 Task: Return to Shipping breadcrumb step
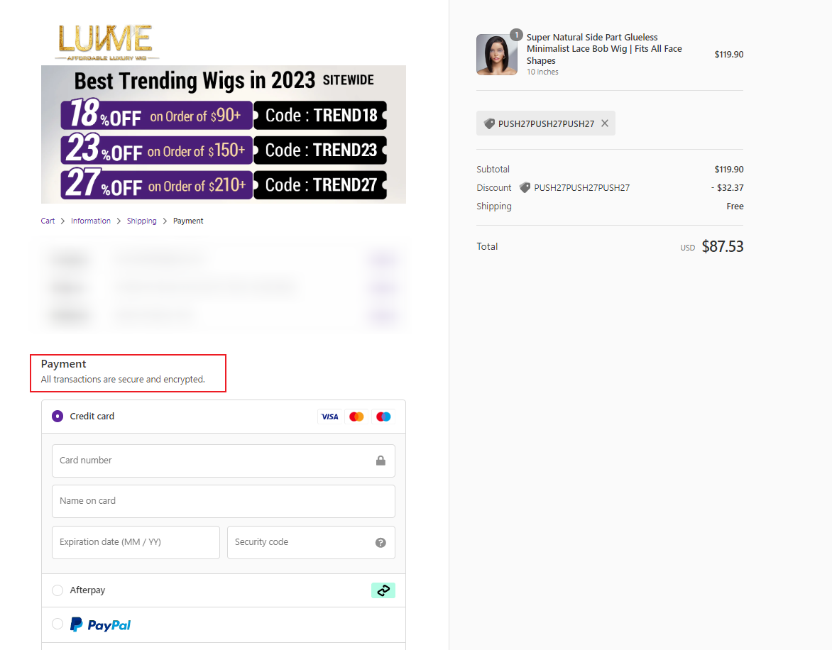[x=141, y=221]
